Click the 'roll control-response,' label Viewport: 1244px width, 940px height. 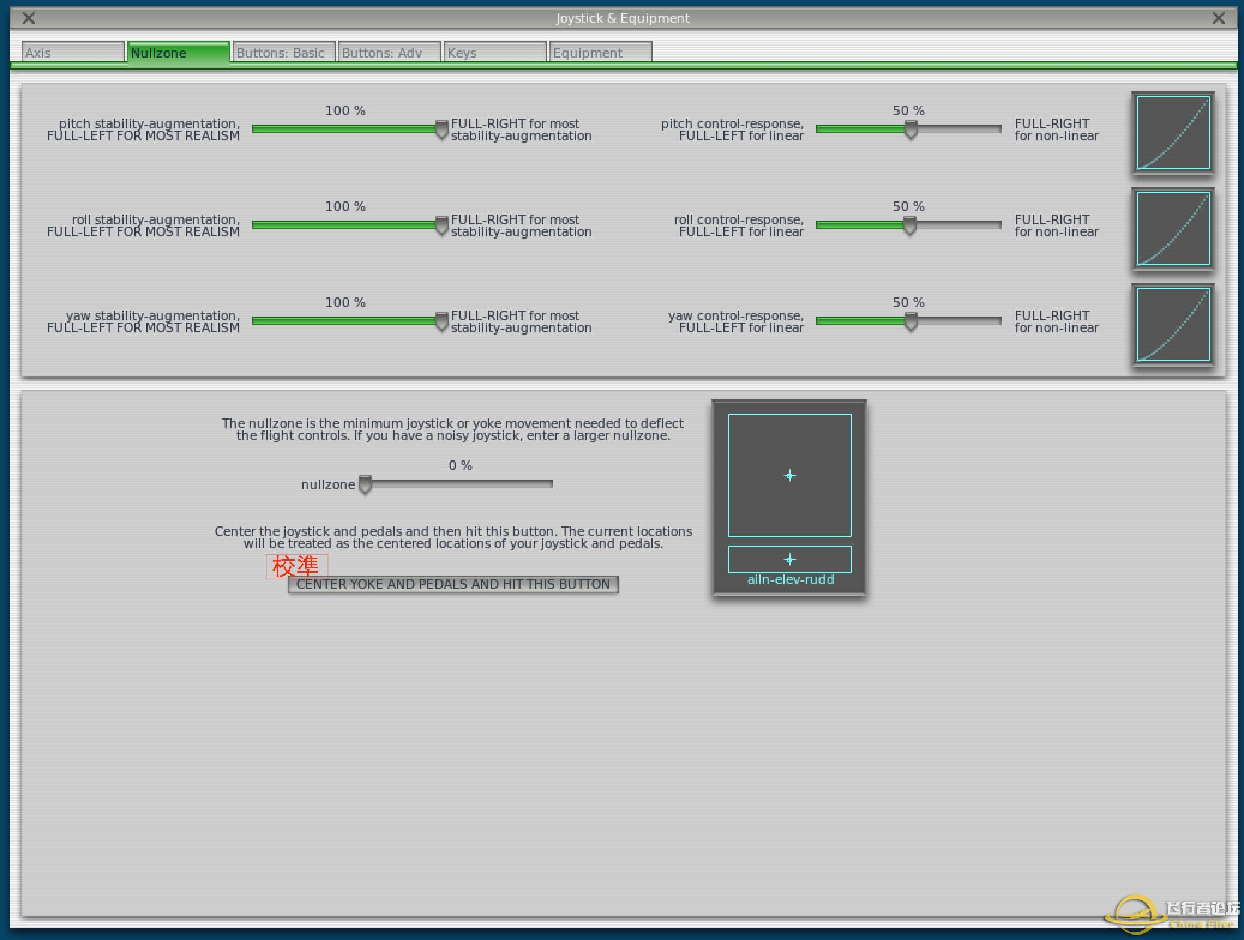pos(739,219)
